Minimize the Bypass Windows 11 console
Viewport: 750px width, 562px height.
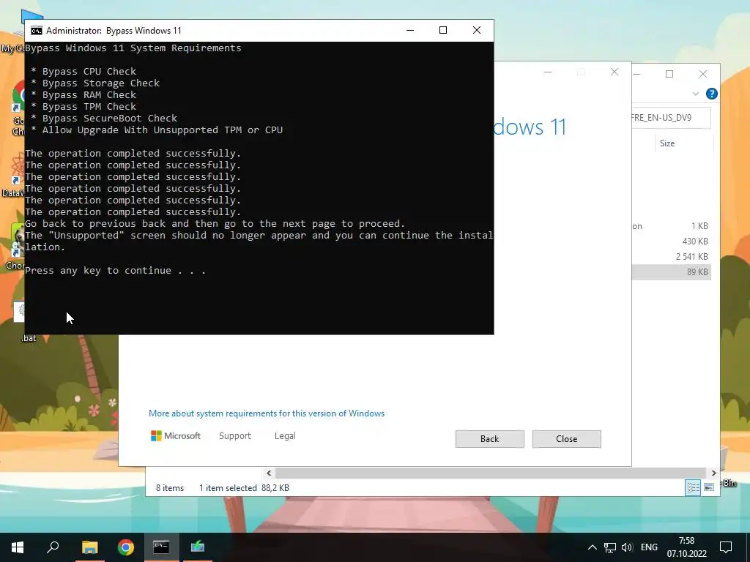coord(410,30)
